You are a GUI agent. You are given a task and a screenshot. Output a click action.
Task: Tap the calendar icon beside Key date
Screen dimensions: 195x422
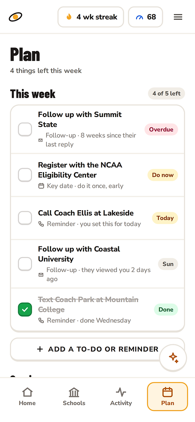(41, 186)
